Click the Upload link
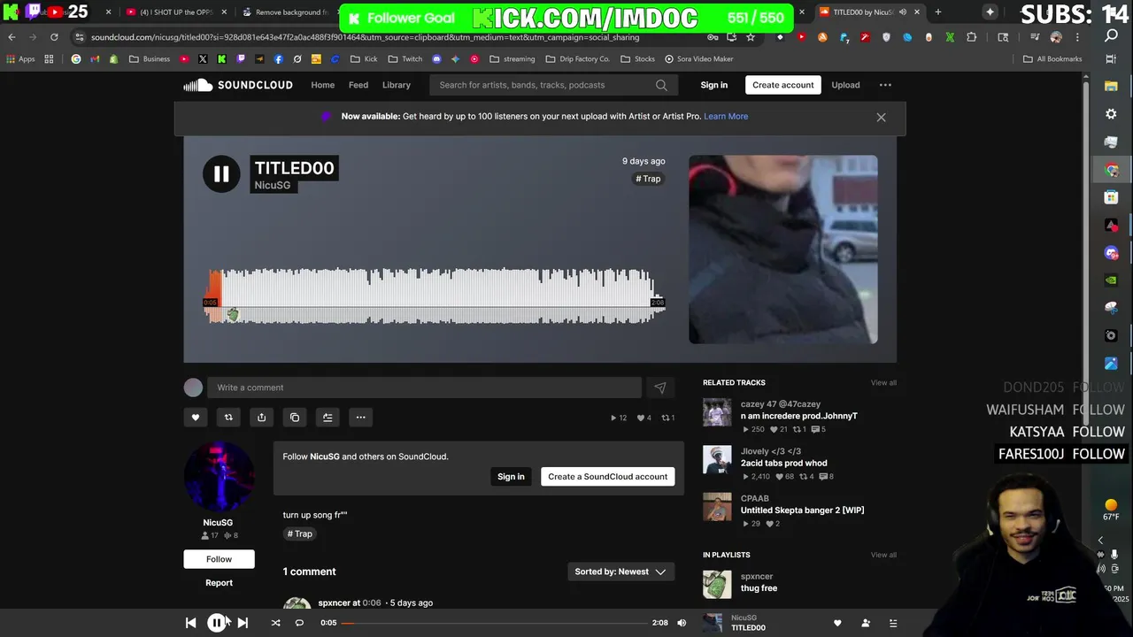The image size is (1133, 637). point(845,85)
